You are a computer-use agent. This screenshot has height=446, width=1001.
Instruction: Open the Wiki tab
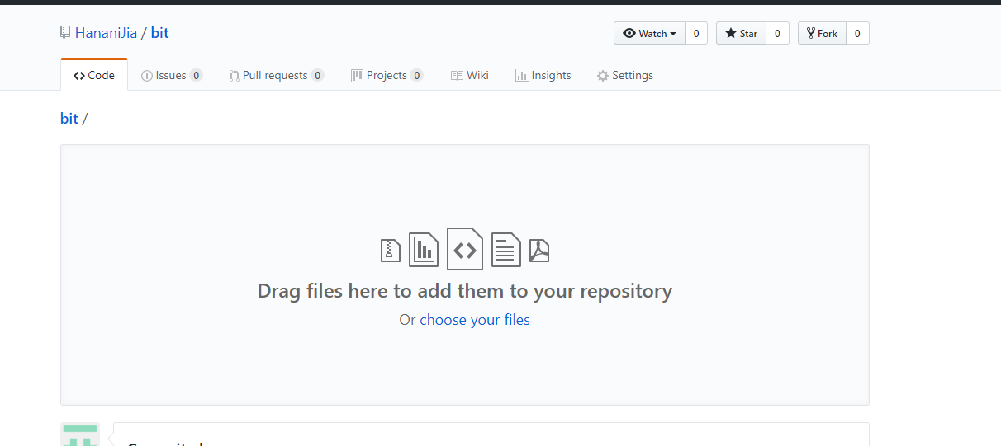(469, 75)
